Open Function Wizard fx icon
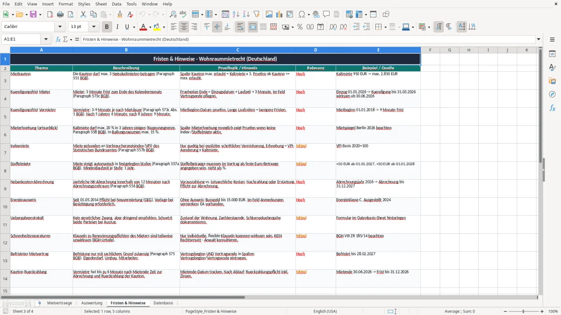The height and width of the screenshot is (315, 561). click(58, 39)
